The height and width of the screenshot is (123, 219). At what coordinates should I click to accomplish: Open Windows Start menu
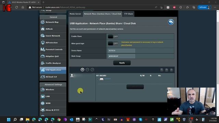point(9,120)
